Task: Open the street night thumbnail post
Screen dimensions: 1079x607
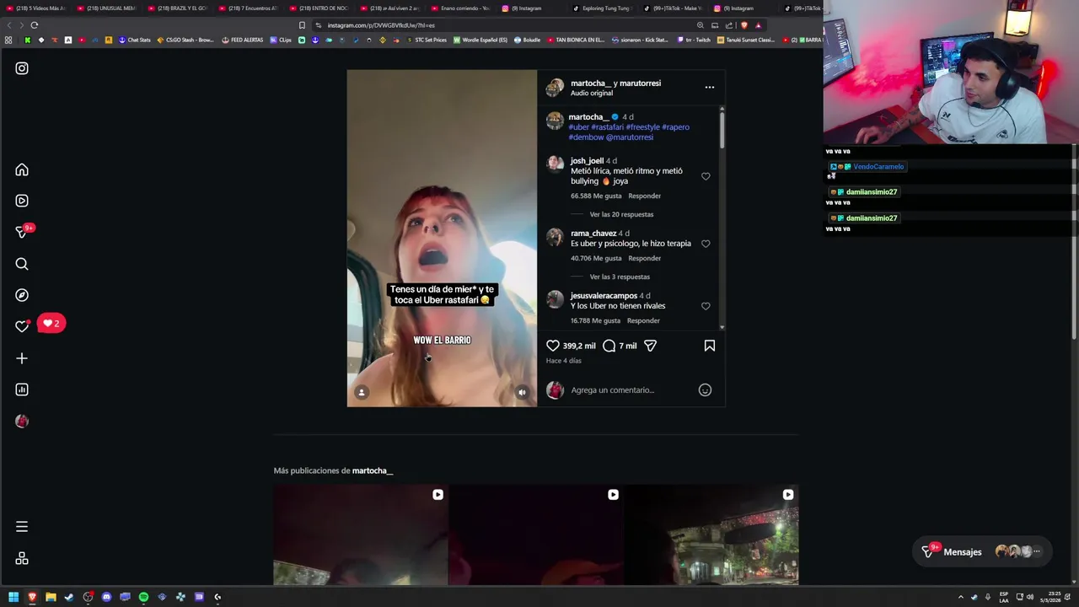Action: point(711,535)
